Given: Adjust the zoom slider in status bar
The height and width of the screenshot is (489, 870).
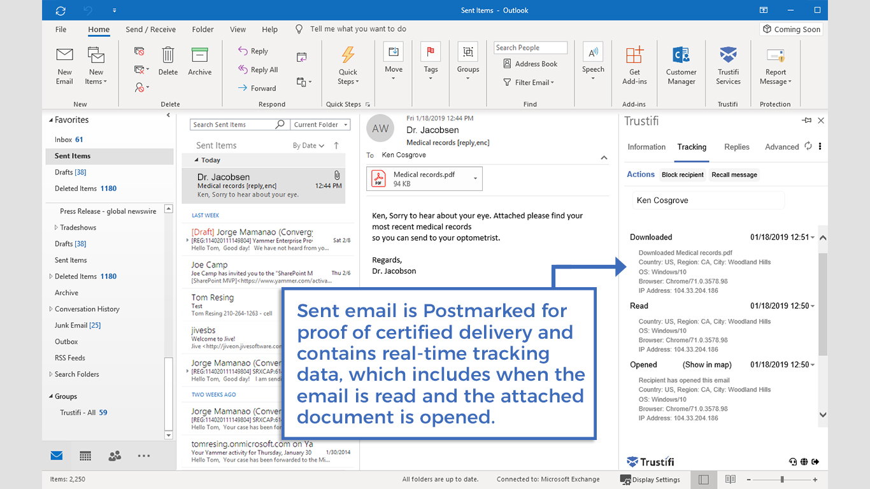Looking at the screenshot, I should tap(782, 479).
